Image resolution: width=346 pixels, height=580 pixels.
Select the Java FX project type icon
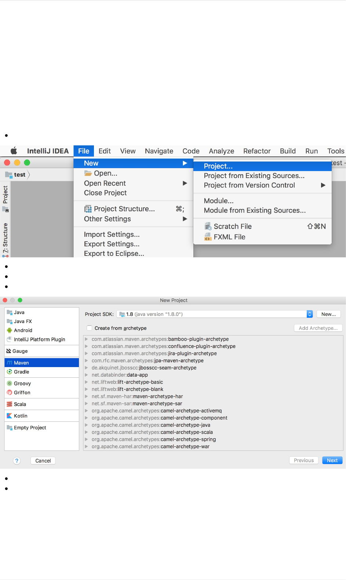(x=10, y=321)
